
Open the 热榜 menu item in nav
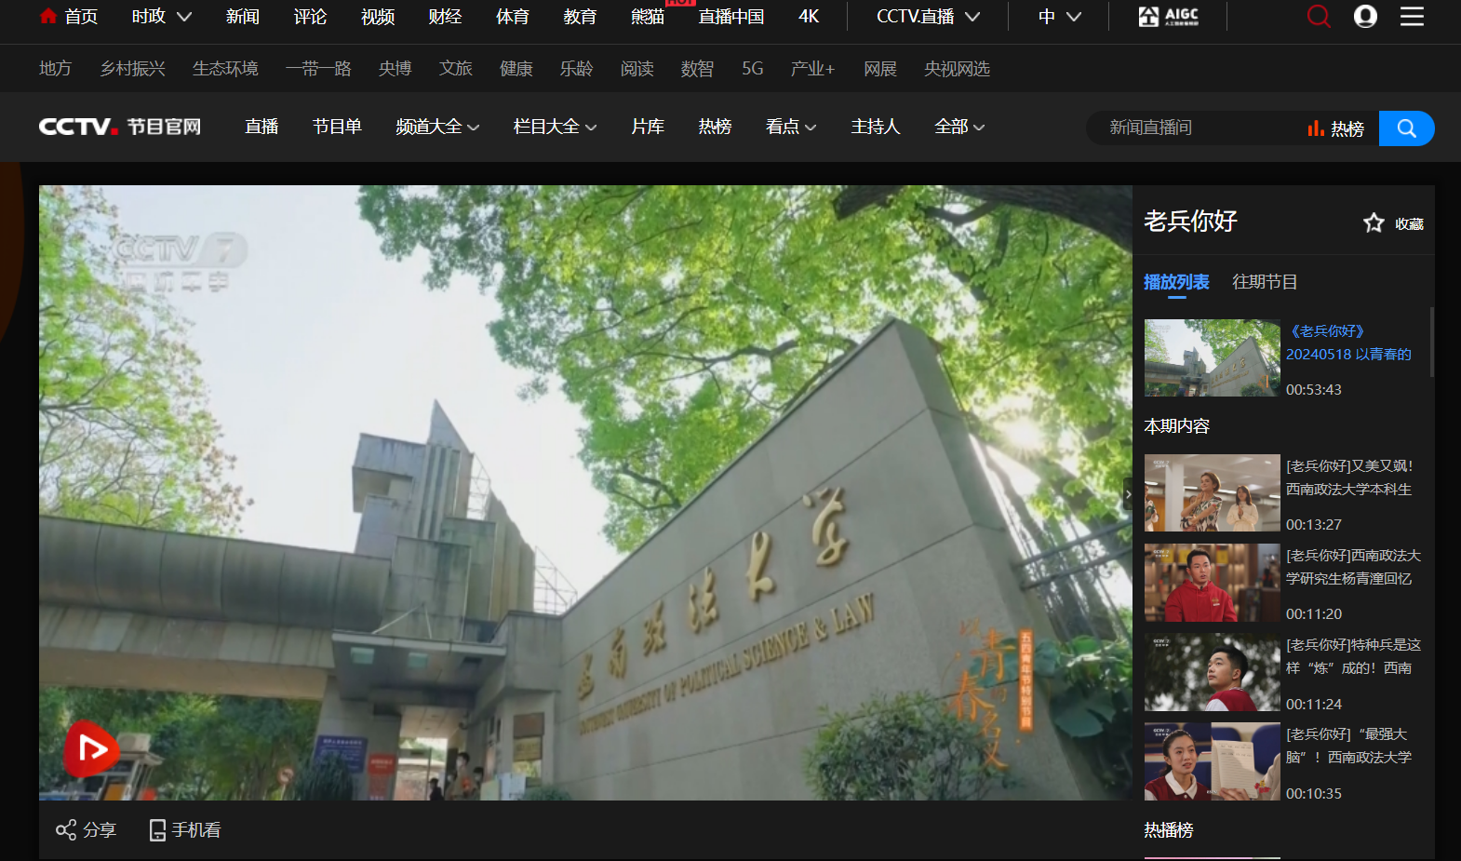(715, 127)
